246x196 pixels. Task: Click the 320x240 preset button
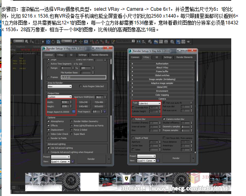point(83,102)
